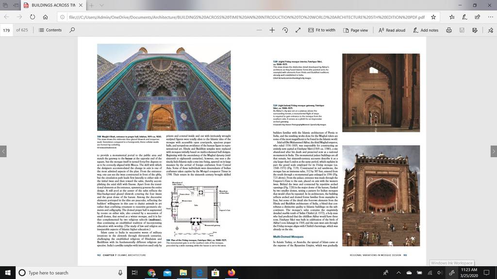This screenshot has height=279, width=497.
Task: Click the file URL address bar
Action: click(247, 17)
